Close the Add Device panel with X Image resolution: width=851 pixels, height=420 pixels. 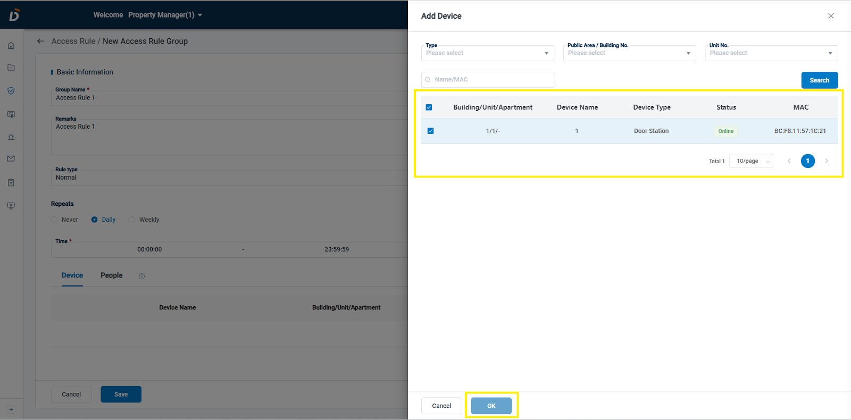831,16
